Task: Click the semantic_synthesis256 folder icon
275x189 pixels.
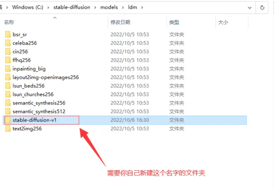Action: click(8, 103)
